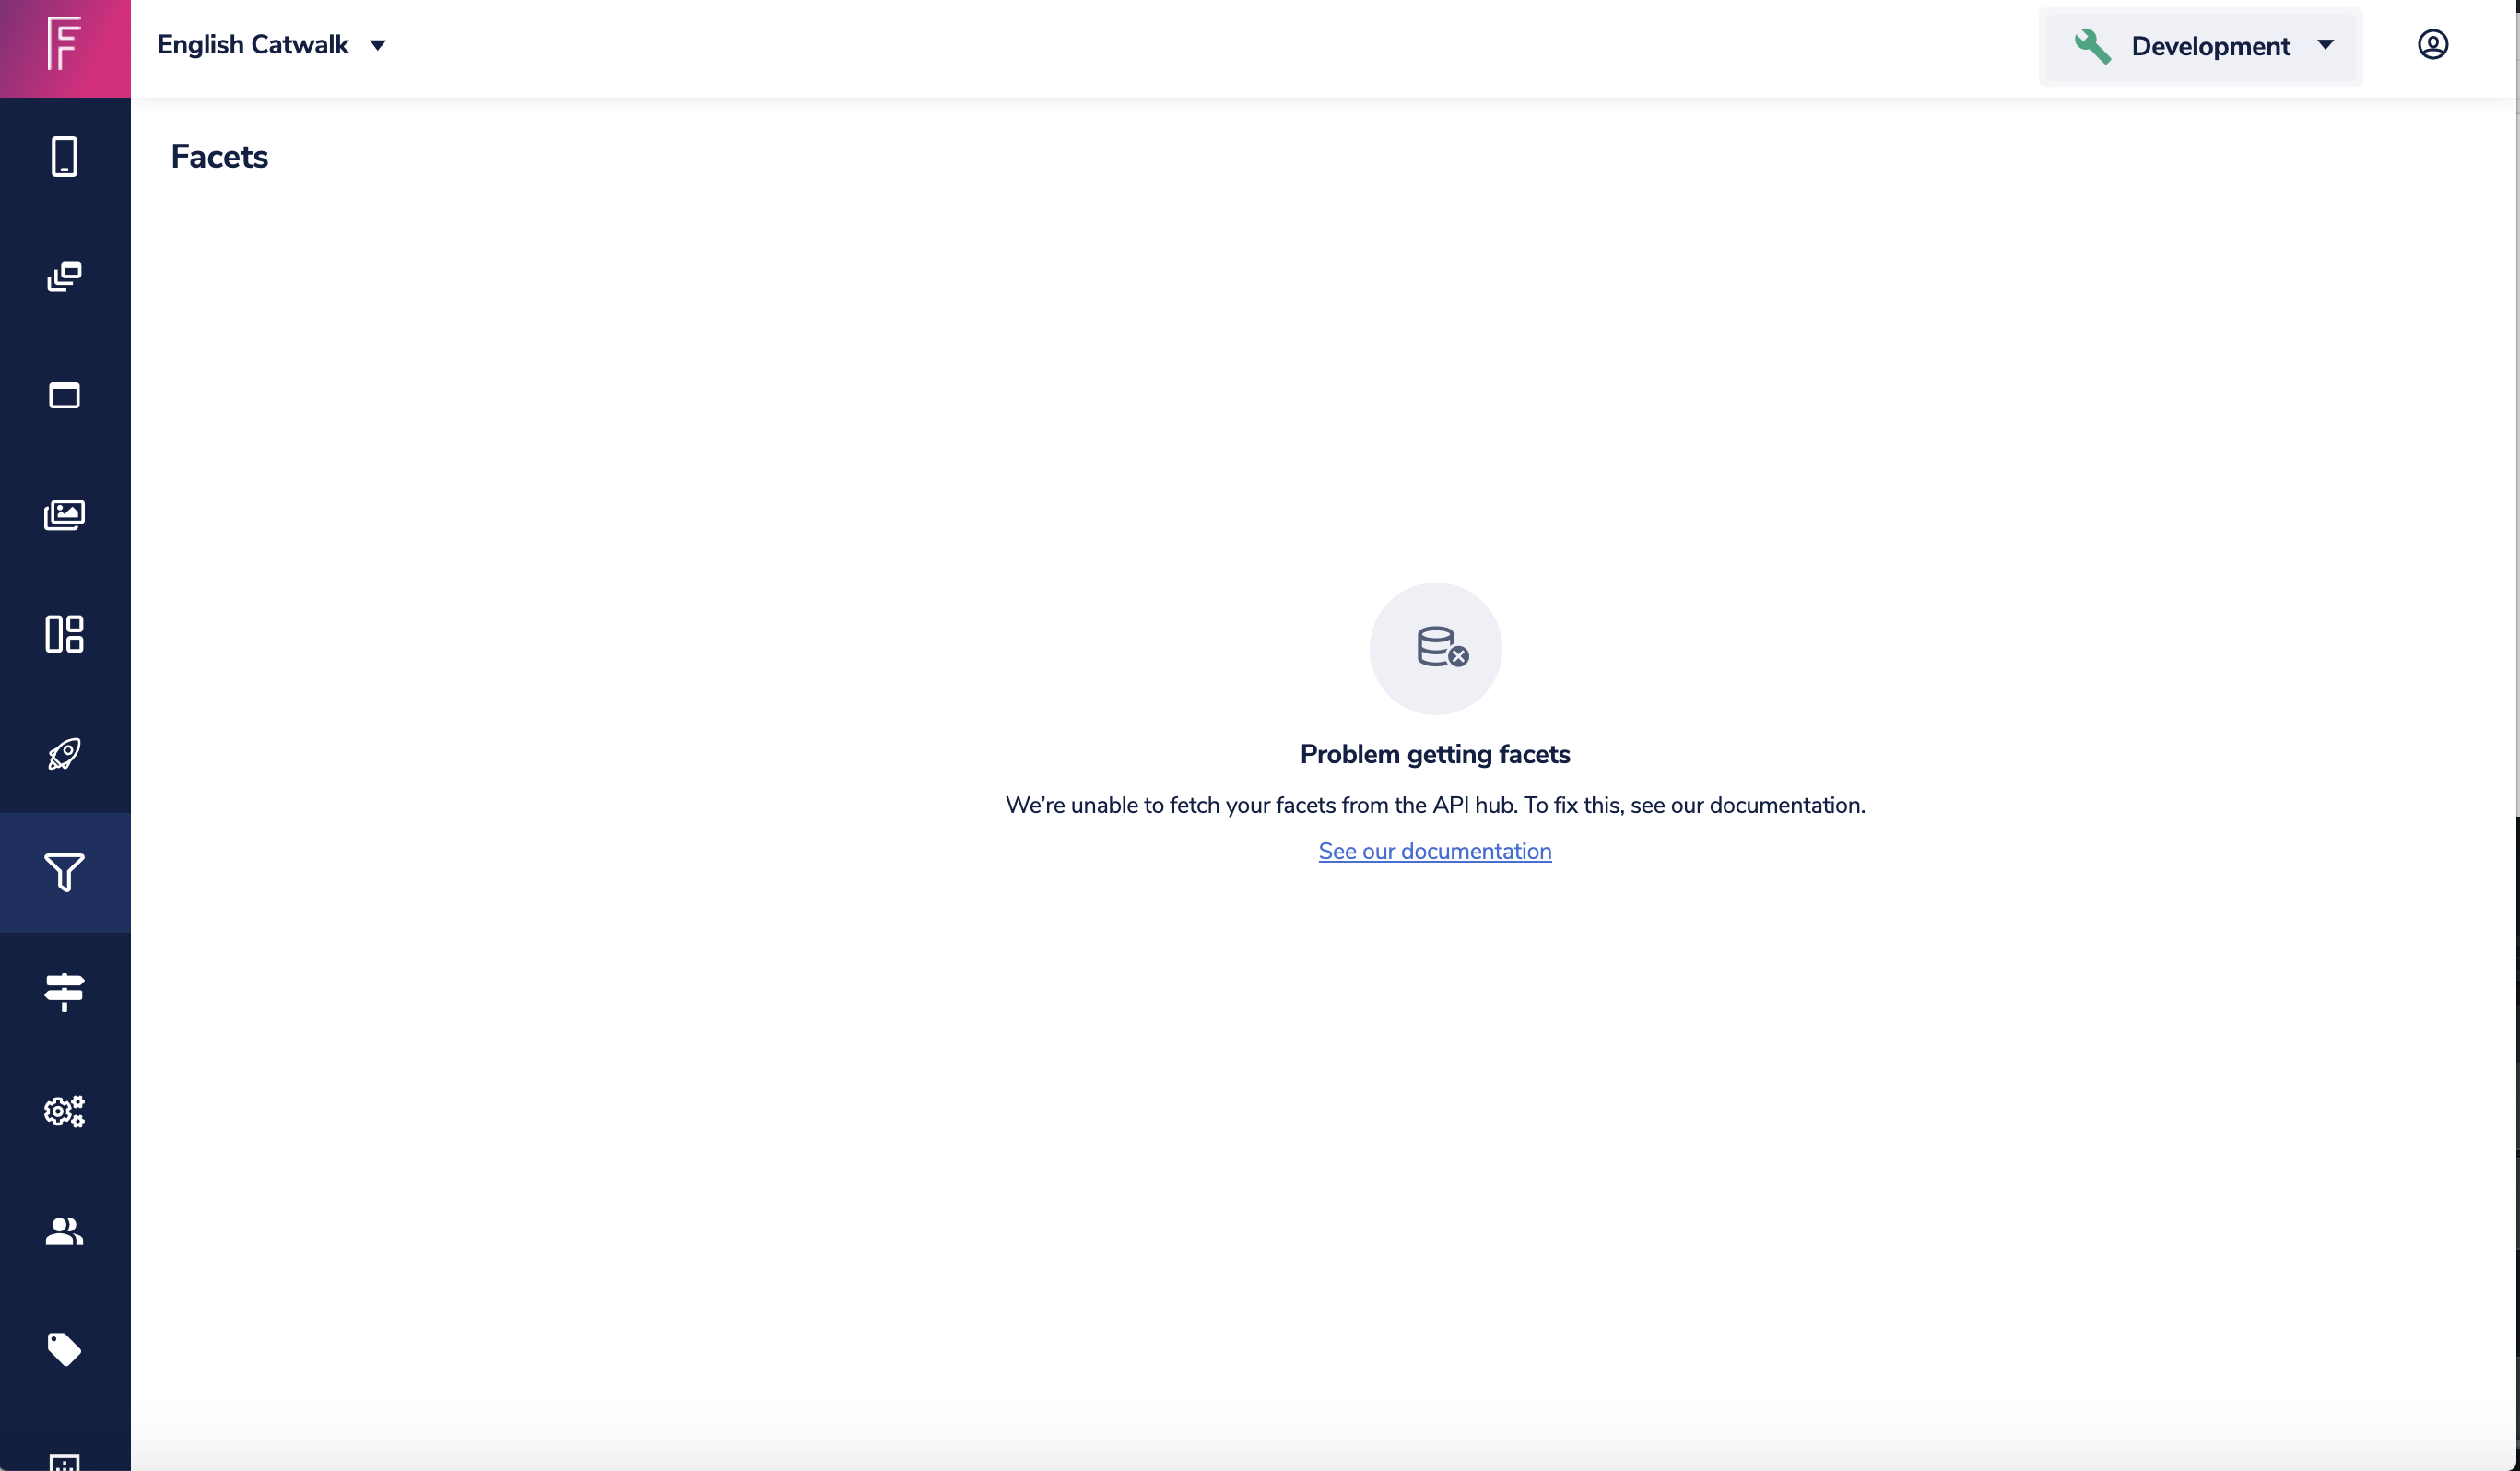Follow the See our documentation link
Image resolution: width=2520 pixels, height=1471 pixels.
coord(1434,851)
